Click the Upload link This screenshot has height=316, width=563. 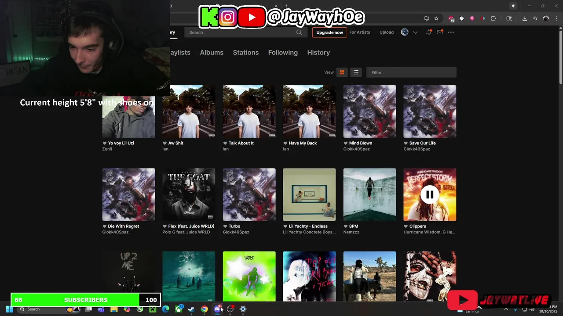tap(387, 32)
